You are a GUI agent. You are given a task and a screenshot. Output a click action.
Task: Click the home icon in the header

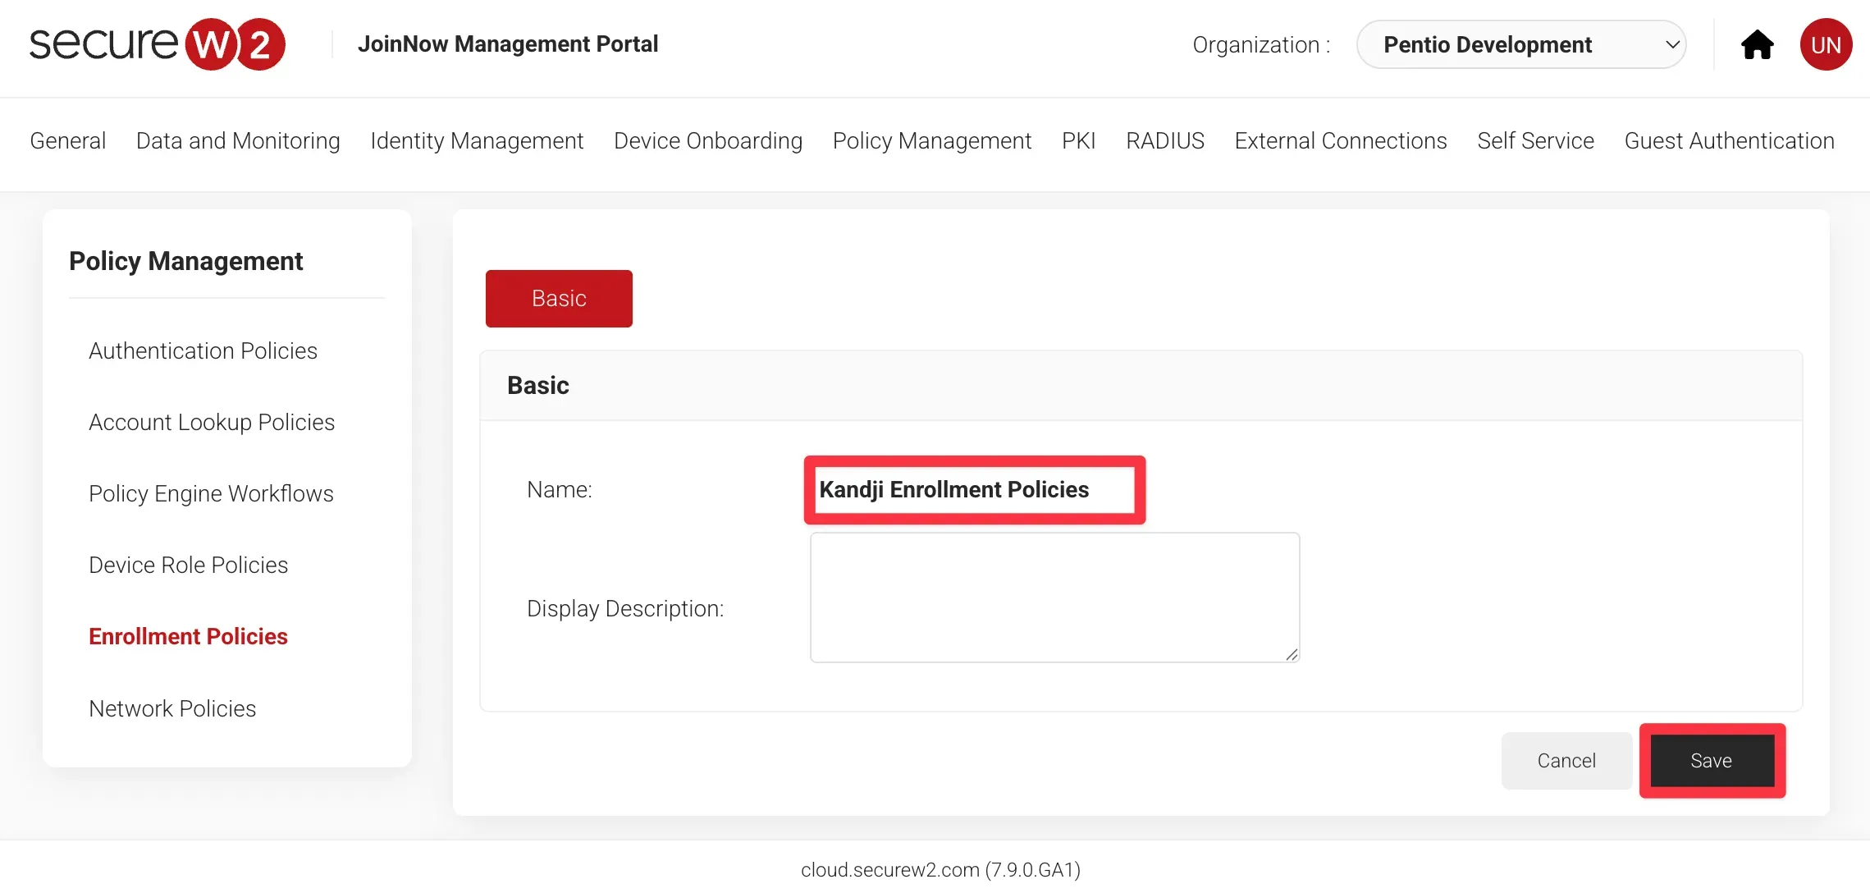1757,45
